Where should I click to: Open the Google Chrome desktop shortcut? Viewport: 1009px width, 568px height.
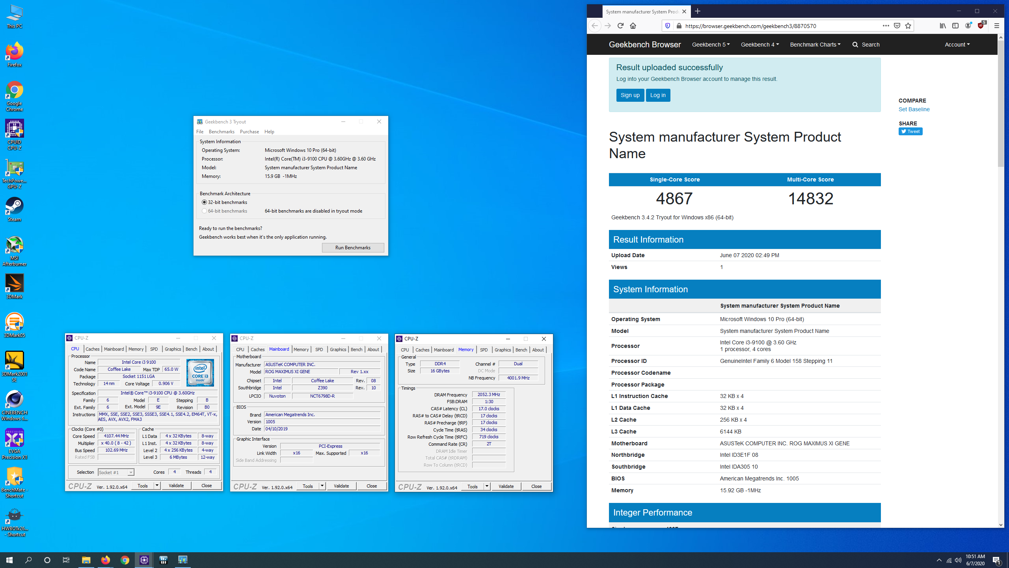15,96
